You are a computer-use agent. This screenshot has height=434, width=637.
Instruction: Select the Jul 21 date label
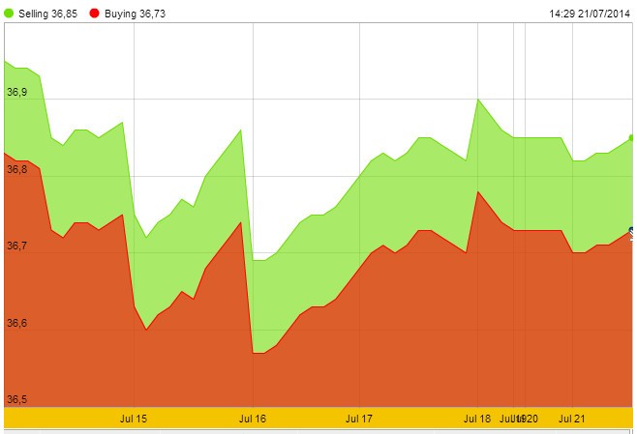pos(573,419)
